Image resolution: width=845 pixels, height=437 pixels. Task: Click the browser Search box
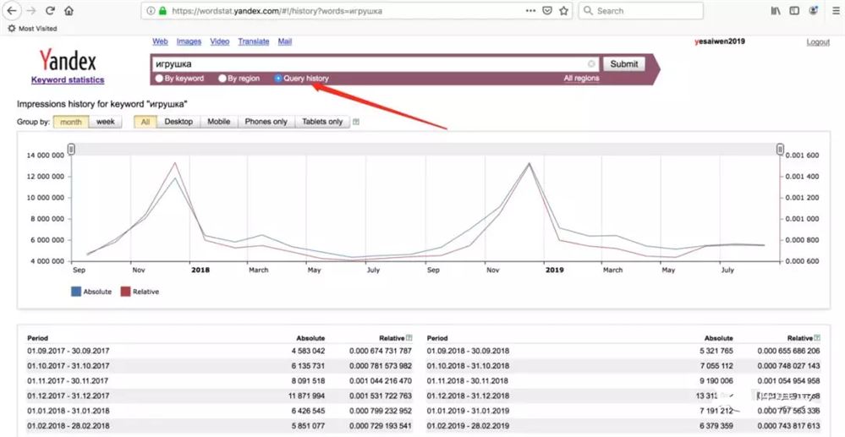[x=641, y=11]
